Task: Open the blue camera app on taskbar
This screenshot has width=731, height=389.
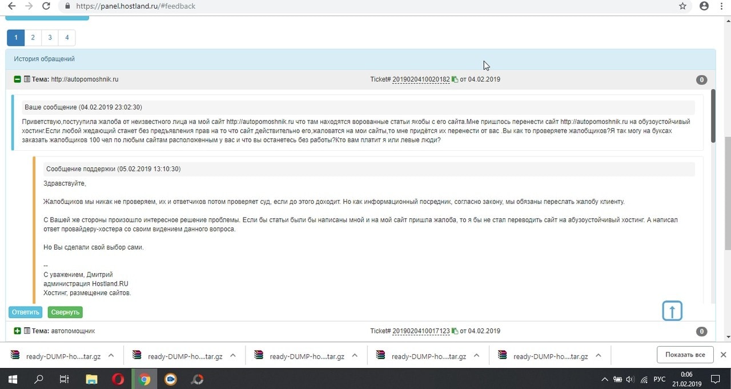Action: pos(171,379)
